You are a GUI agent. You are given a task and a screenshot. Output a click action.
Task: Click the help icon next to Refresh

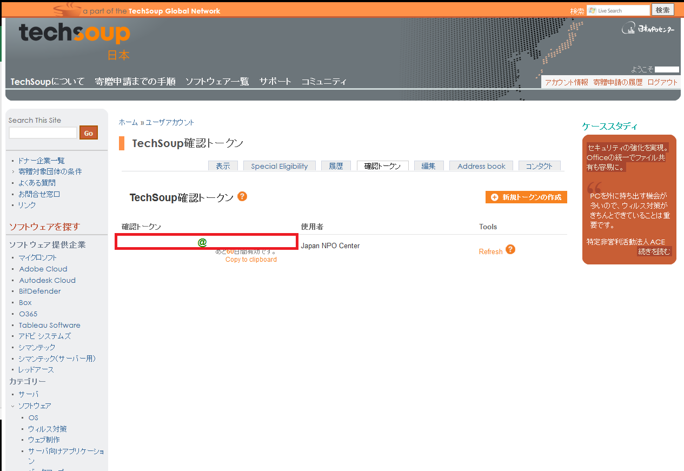coord(510,250)
